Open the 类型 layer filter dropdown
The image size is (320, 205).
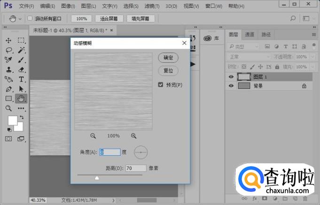click(x=245, y=46)
